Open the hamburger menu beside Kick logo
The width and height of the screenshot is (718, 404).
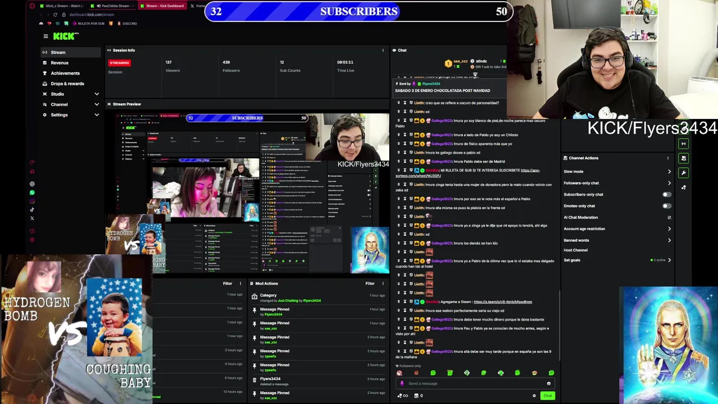(45, 36)
